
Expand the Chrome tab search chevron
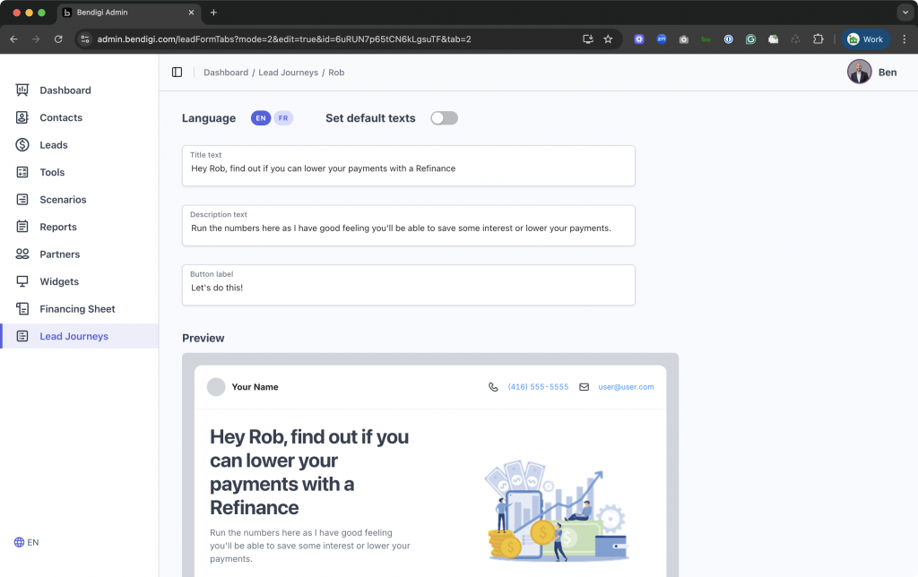click(x=903, y=13)
